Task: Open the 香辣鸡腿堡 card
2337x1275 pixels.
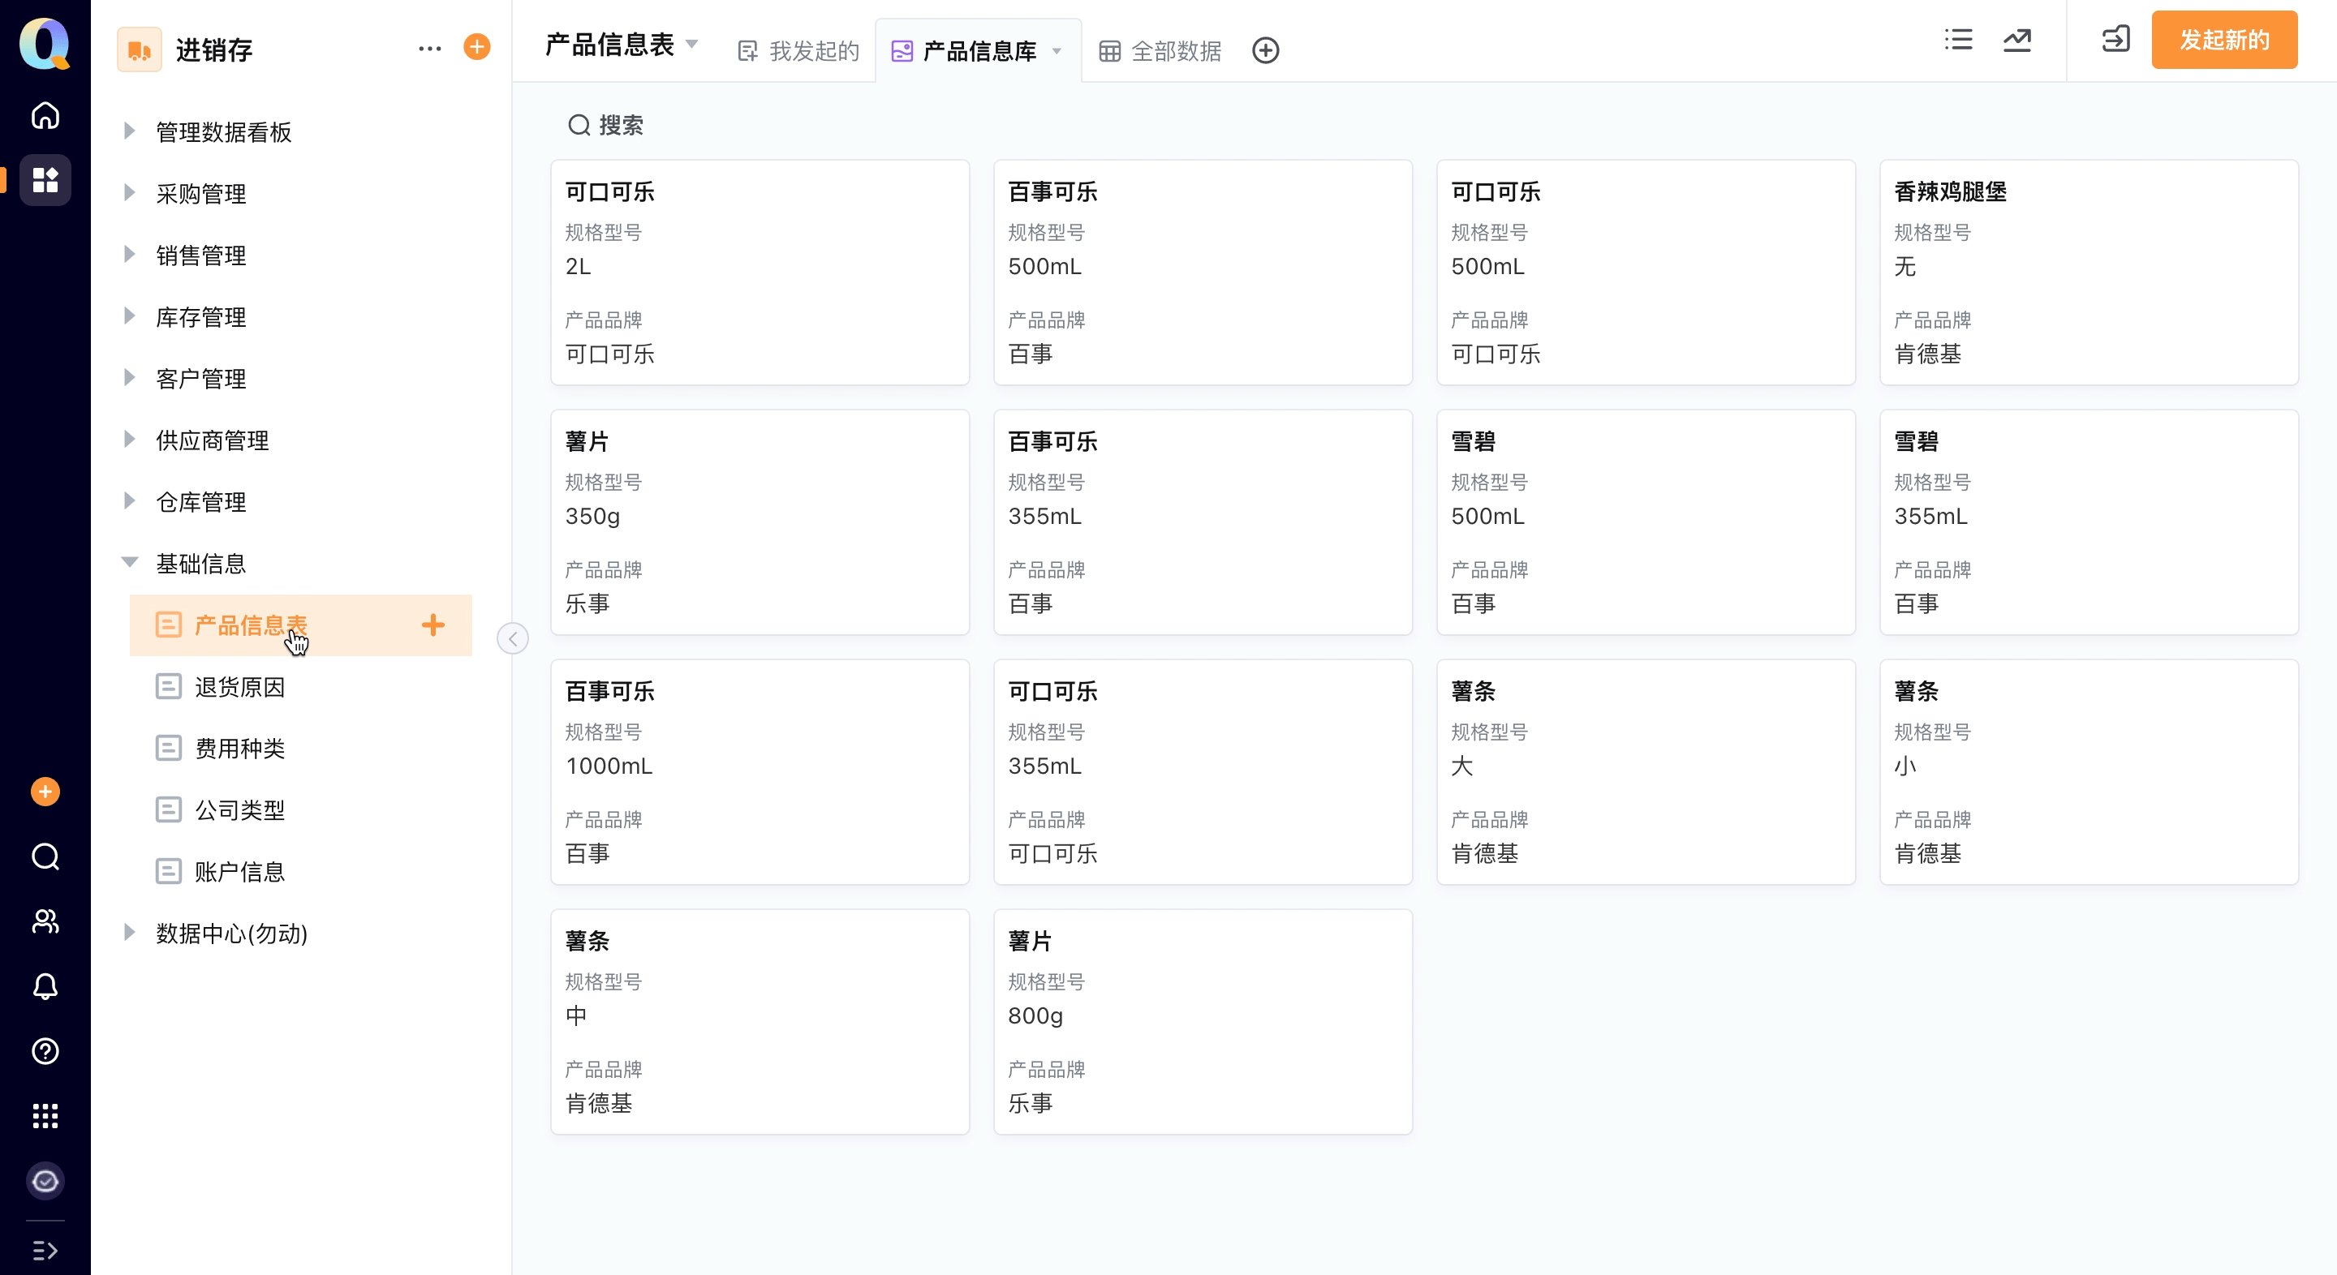Action: coord(2089,272)
